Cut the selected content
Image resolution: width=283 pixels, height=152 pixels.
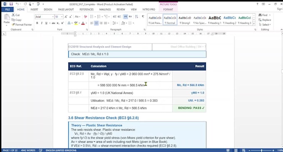pos(16,15)
